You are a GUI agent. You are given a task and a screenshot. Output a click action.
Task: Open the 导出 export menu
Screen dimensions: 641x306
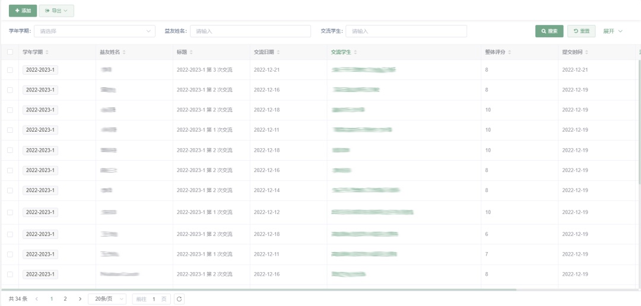click(x=56, y=11)
